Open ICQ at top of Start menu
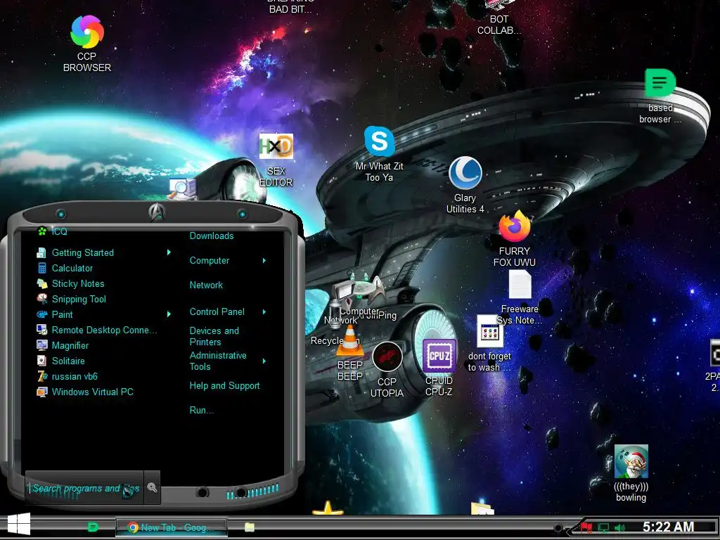Screen dimensions: 720x540 pyautogui.click(x=52, y=231)
